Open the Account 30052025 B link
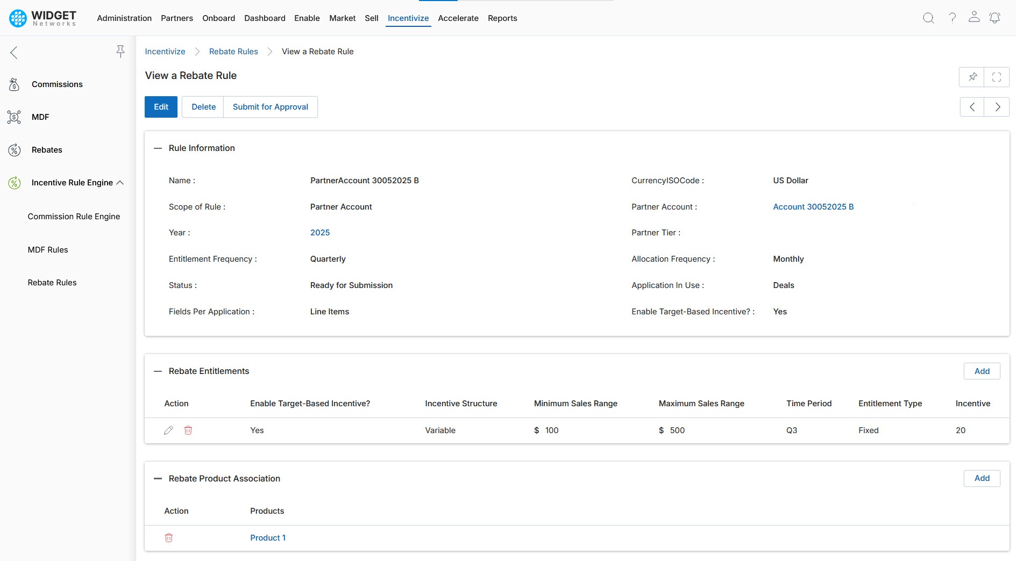Image resolution: width=1016 pixels, height=561 pixels. (813, 207)
